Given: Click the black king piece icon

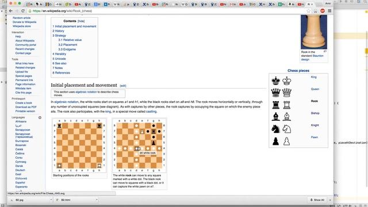Looking at the screenshot, I should (275, 80).
